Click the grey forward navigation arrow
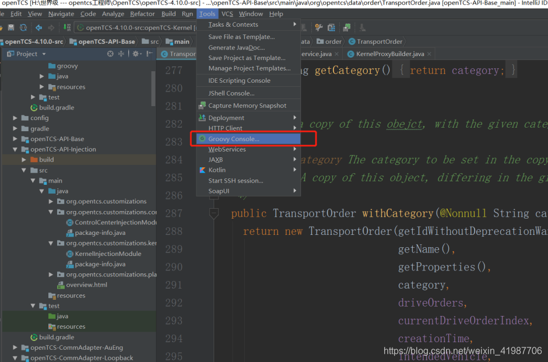 (51, 27)
